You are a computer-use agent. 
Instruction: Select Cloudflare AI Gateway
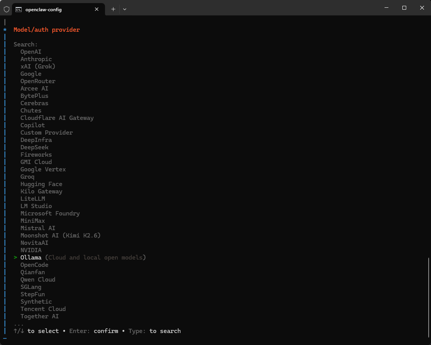point(57,118)
